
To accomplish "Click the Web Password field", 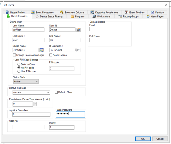I will tap(70, 114).
